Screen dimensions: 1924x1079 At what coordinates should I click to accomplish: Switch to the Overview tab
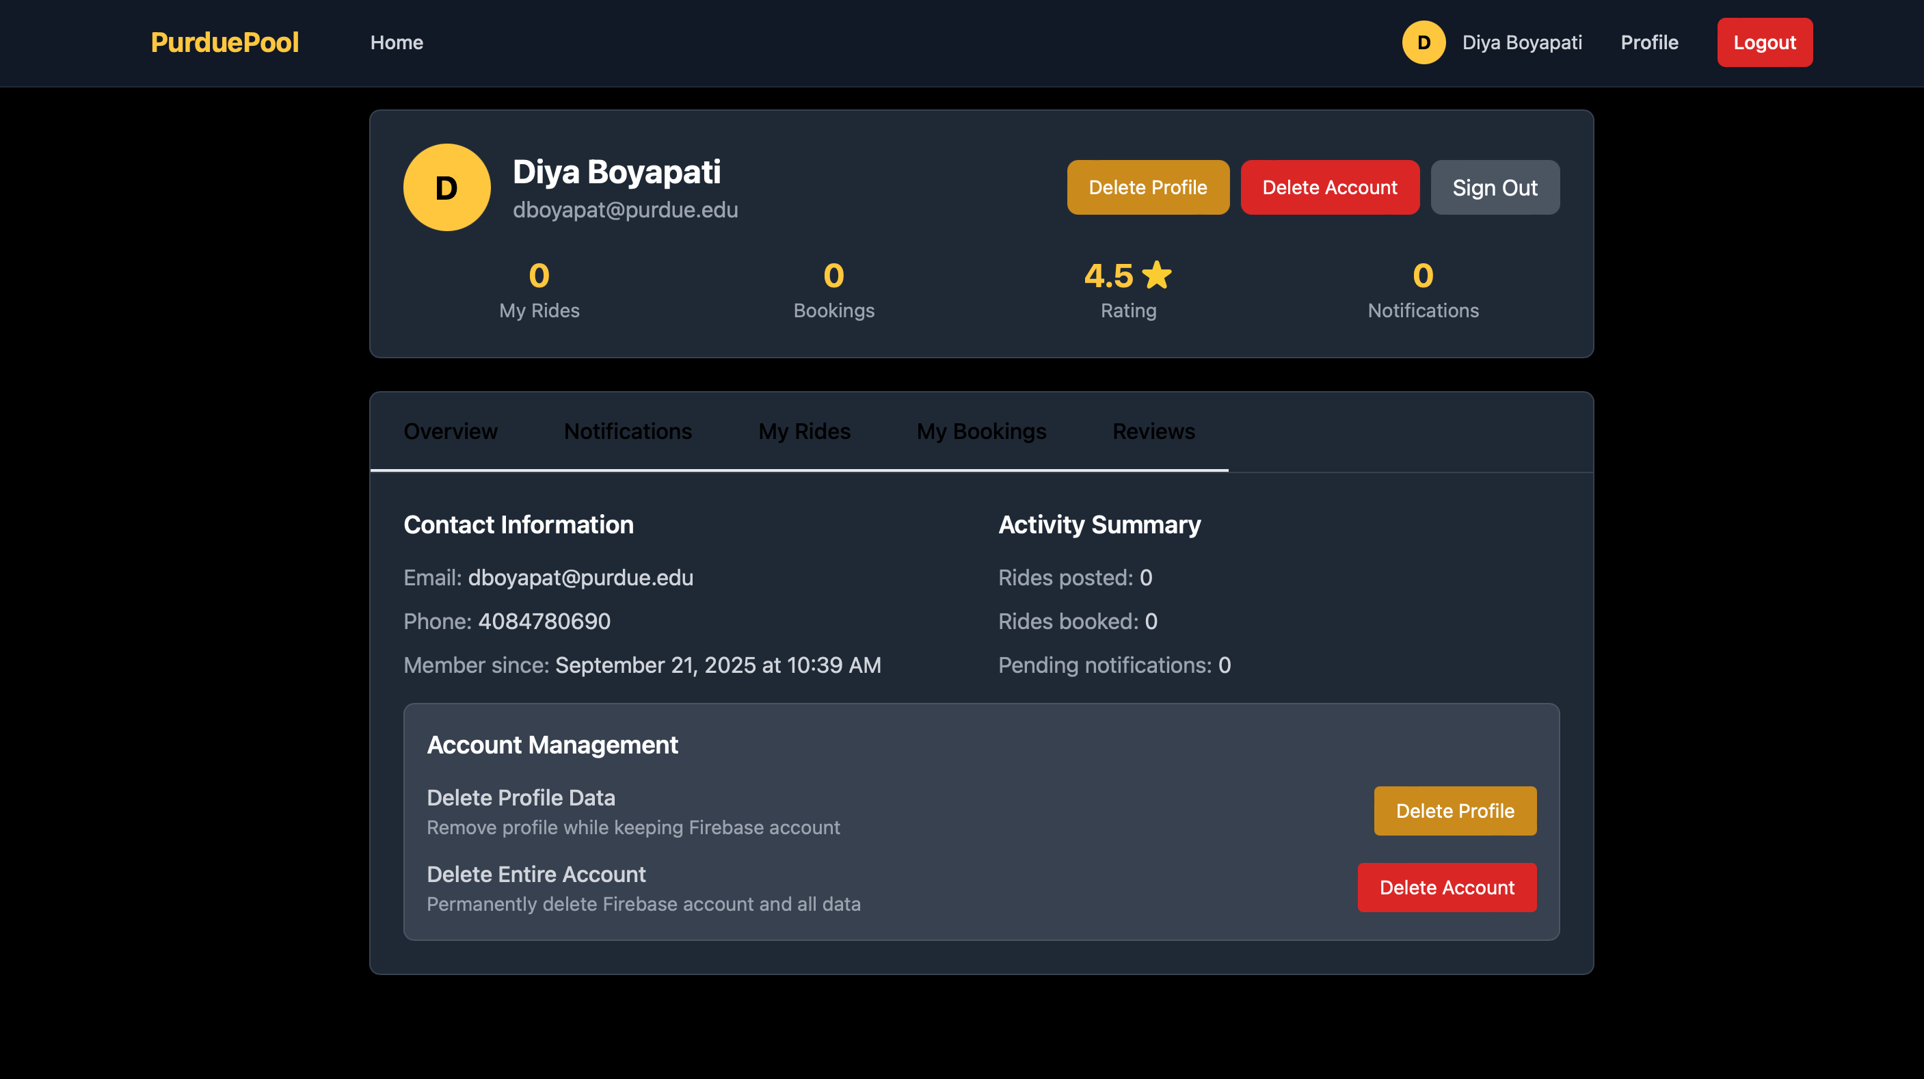[x=451, y=431]
